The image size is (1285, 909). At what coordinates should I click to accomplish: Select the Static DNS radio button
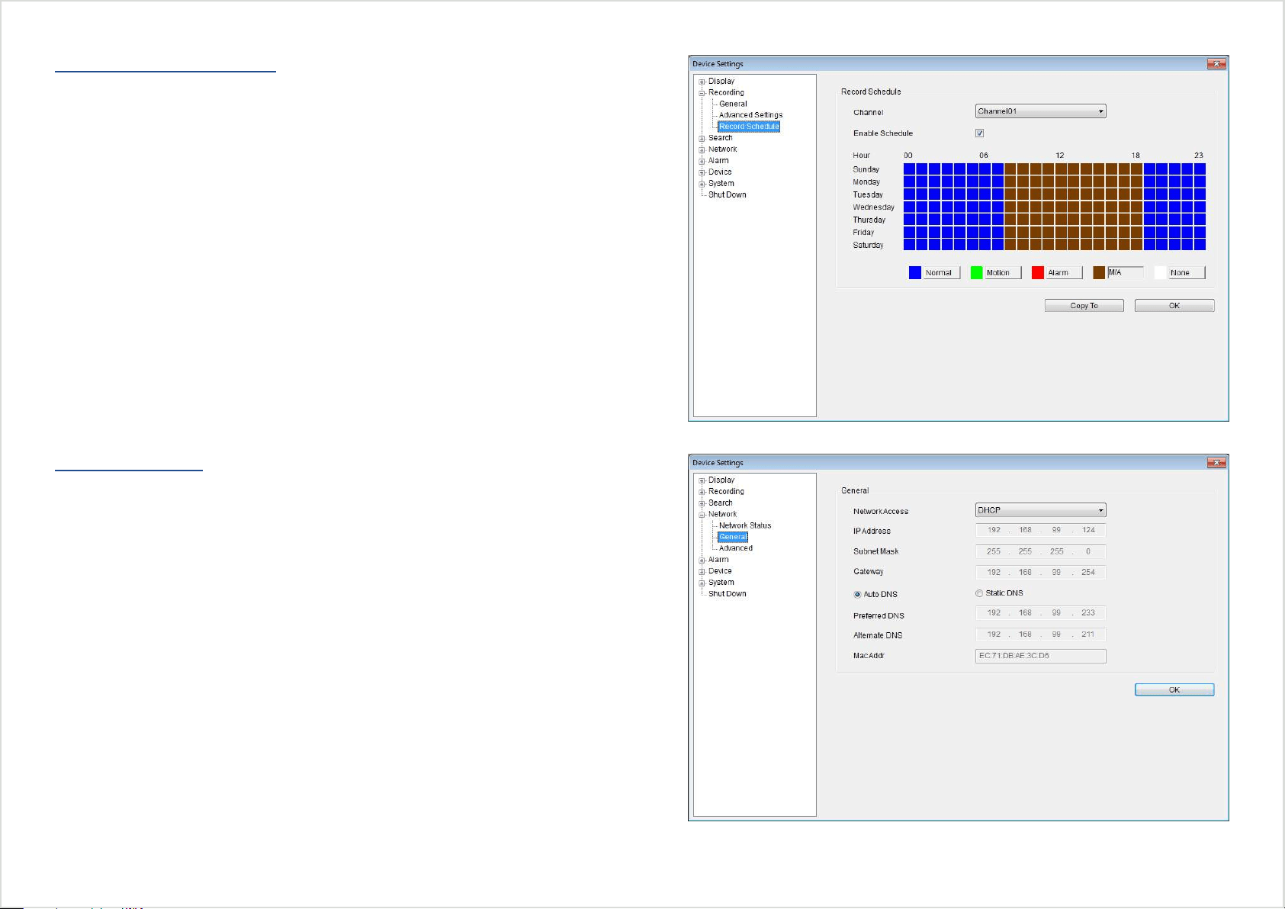pyautogui.click(x=979, y=593)
